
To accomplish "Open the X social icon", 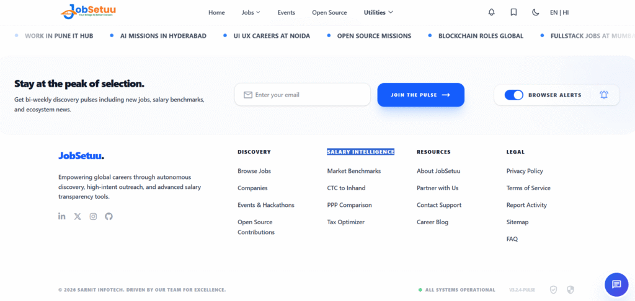I will (x=78, y=216).
